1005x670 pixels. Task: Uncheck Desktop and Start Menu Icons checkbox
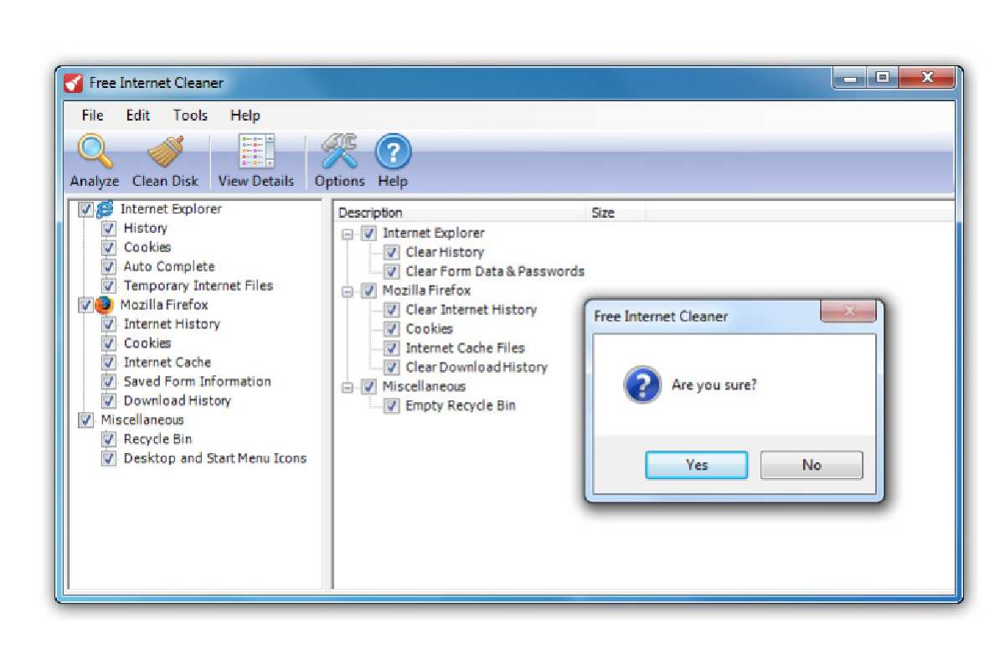point(109,459)
